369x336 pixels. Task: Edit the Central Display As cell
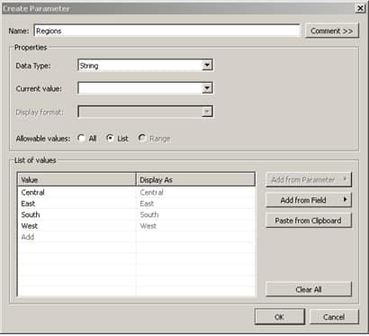pyautogui.click(x=195, y=192)
